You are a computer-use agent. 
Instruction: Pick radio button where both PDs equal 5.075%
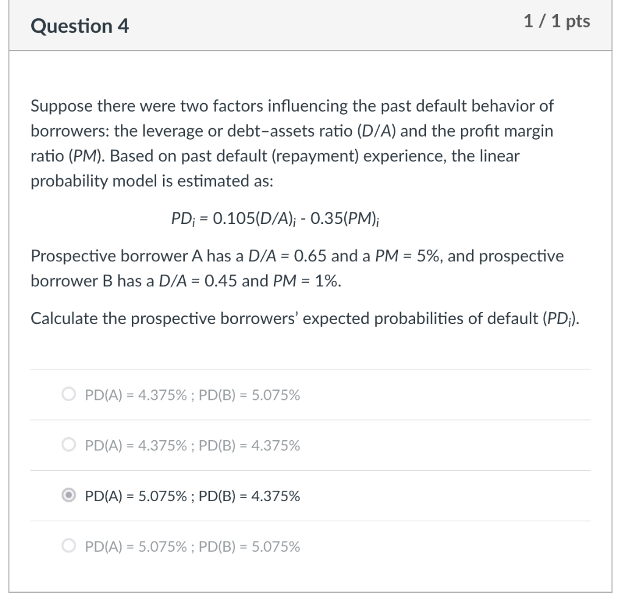click(69, 546)
